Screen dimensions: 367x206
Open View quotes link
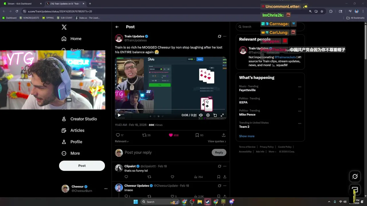pyautogui.click(x=217, y=141)
